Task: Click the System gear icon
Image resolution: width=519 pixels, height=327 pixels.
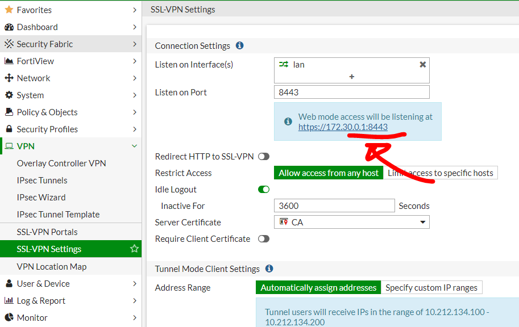Action: pos(9,95)
